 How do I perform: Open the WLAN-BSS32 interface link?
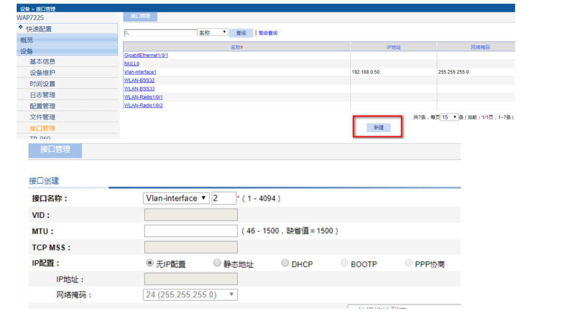[139, 80]
